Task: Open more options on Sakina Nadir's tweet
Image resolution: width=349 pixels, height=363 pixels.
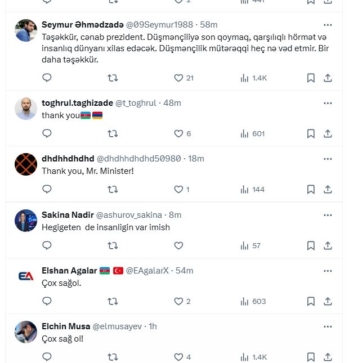Action: [x=328, y=214]
